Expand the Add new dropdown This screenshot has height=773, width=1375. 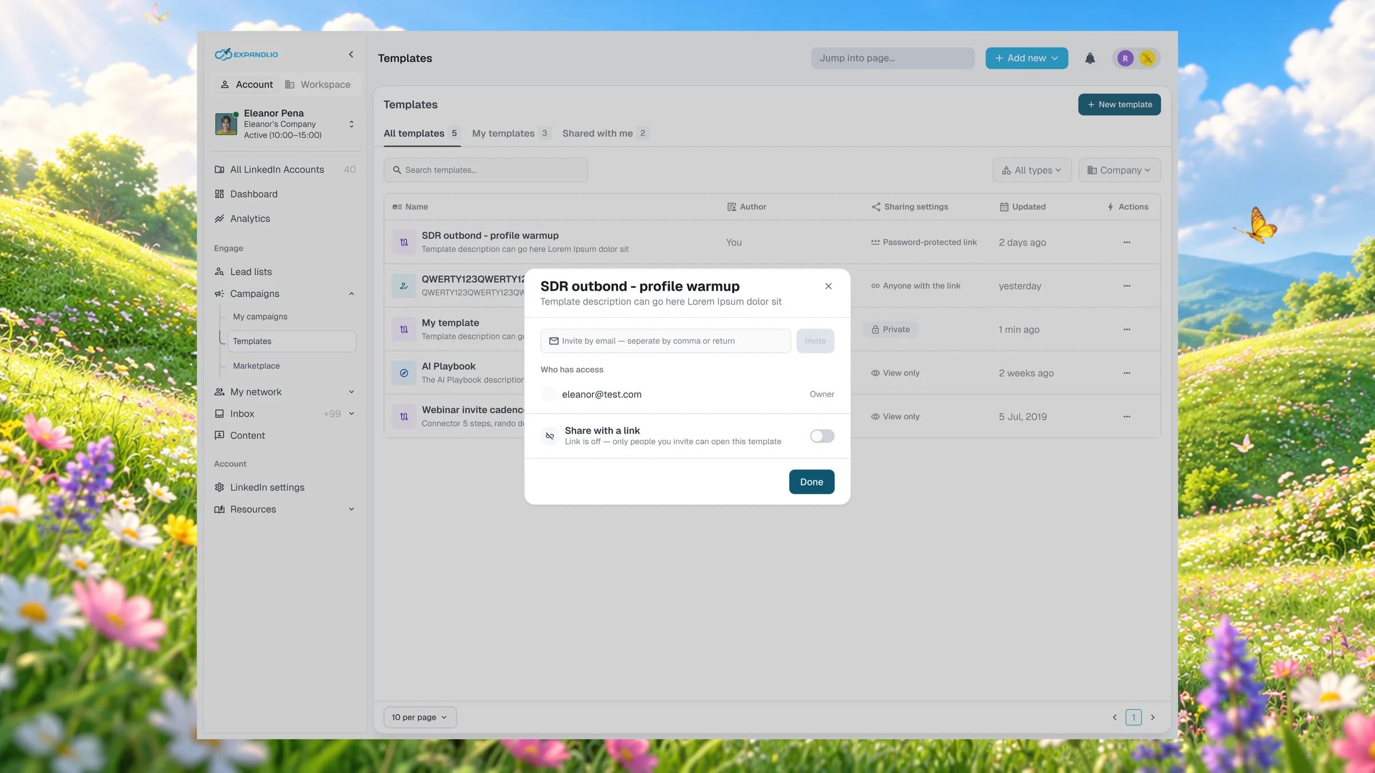point(1026,58)
